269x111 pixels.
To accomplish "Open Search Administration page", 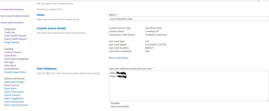I will coord(12,22).
